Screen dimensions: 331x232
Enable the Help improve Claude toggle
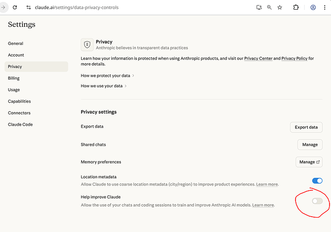(x=317, y=201)
